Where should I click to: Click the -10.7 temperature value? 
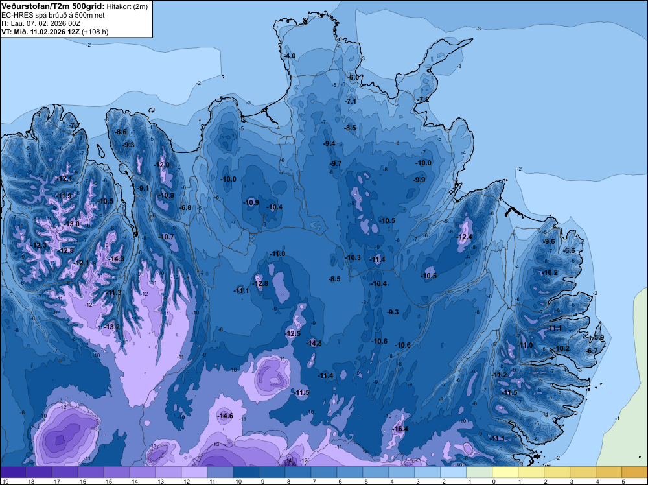(x=167, y=237)
